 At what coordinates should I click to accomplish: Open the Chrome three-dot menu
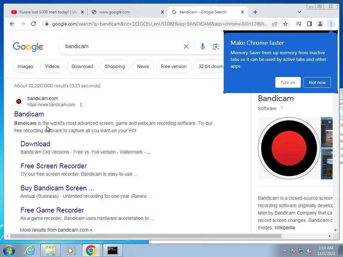click(x=331, y=24)
